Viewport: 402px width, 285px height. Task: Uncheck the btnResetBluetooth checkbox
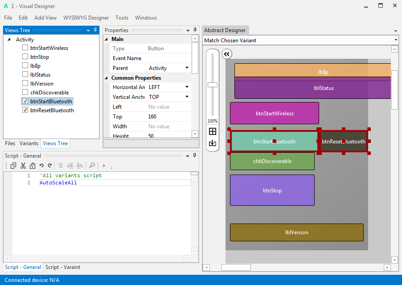[x=25, y=110]
